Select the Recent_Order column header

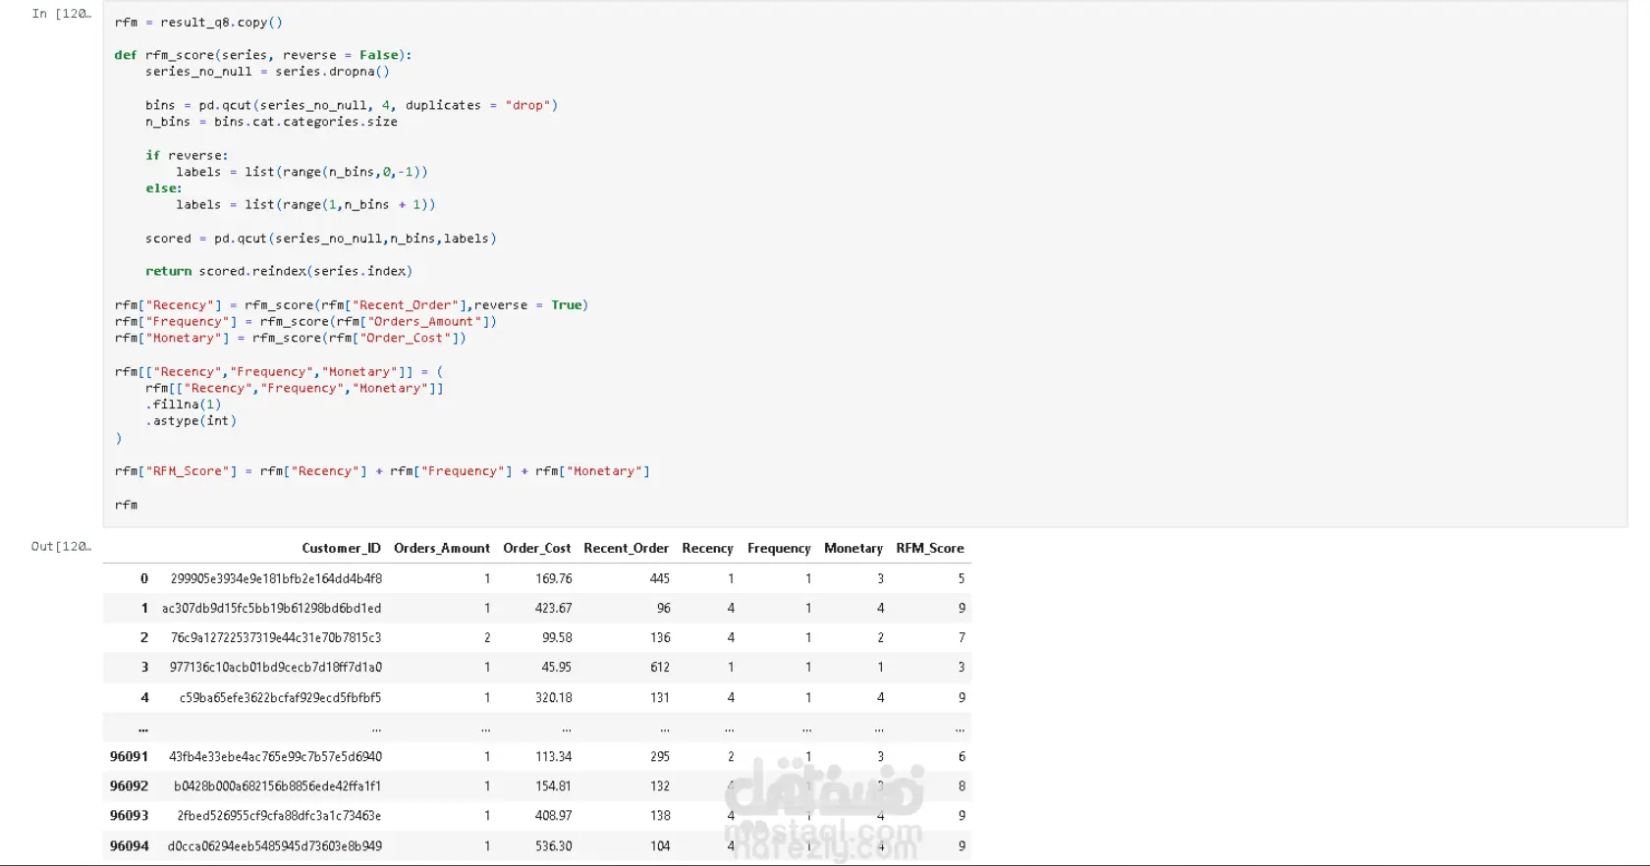click(x=626, y=549)
